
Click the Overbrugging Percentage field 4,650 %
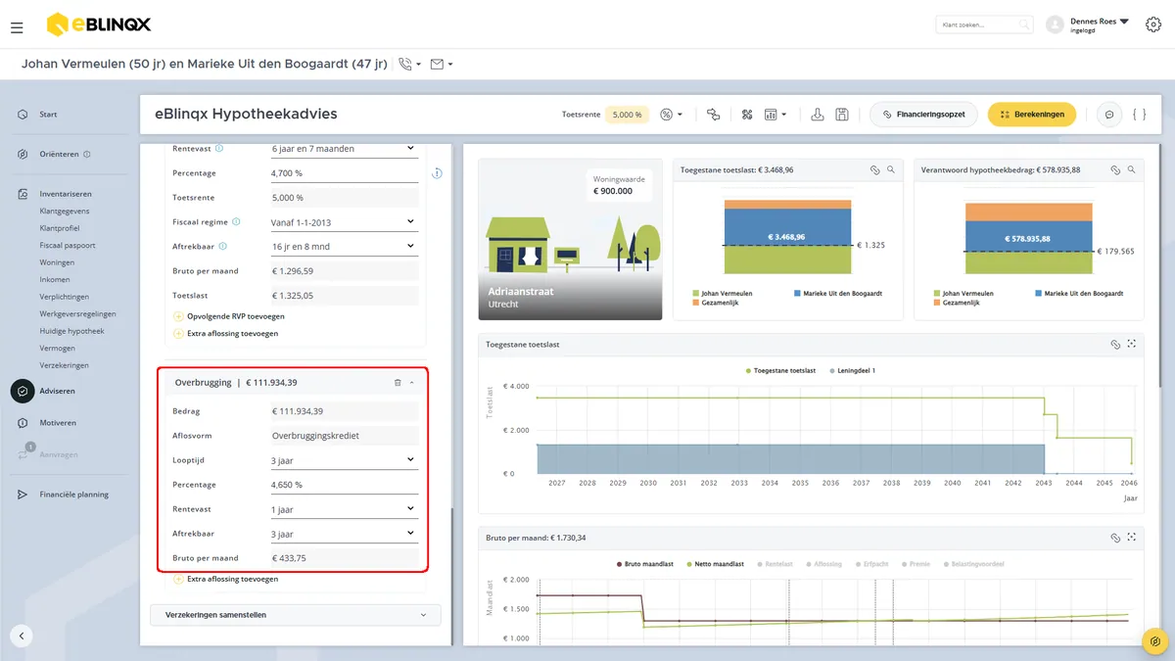point(344,485)
